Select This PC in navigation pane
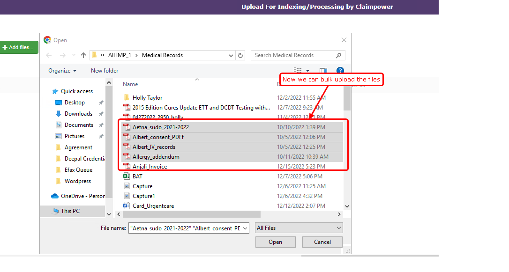The height and width of the screenshot is (272, 509). tap(70, 211)
